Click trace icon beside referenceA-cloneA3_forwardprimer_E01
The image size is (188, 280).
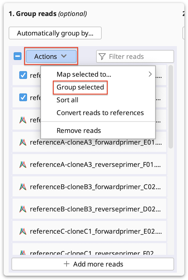pyautogui.click(x=23, y=142)
